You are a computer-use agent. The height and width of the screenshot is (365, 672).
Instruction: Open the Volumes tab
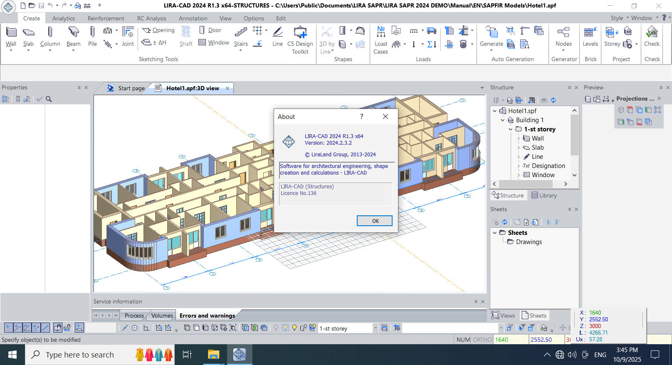coord(162,316)
